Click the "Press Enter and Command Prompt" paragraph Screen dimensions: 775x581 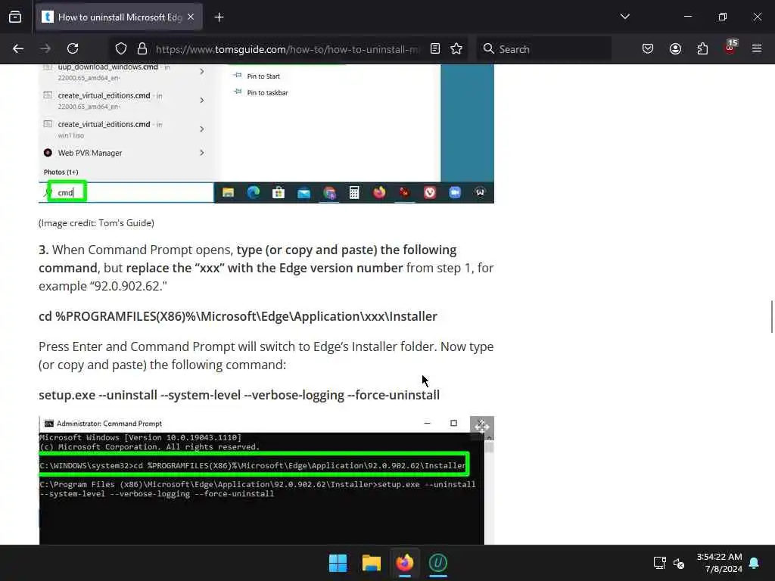point(266,356)
